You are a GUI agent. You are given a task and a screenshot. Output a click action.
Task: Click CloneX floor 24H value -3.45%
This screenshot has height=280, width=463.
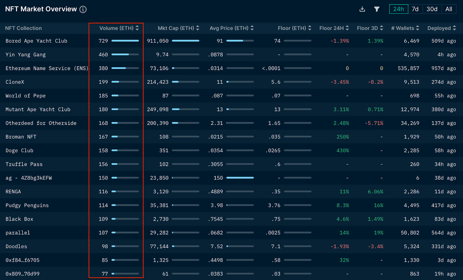(x=340, y=82)
